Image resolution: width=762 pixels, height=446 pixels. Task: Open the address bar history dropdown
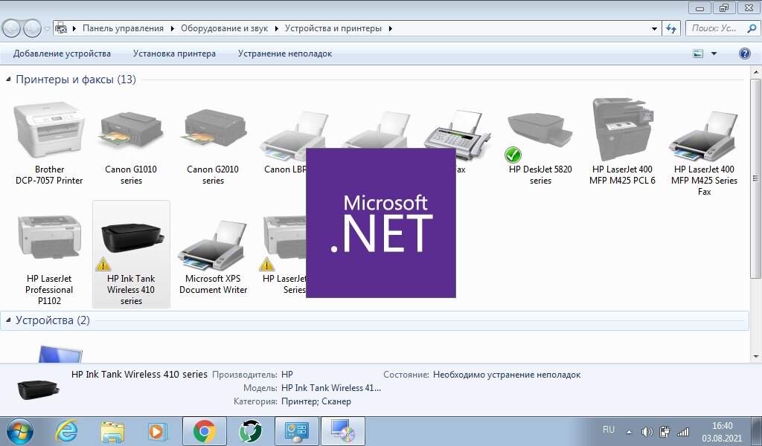[x=654, y=29]
